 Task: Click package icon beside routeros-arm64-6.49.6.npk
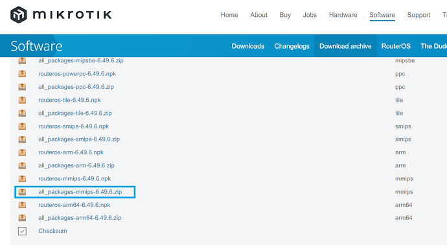(22, 205)
